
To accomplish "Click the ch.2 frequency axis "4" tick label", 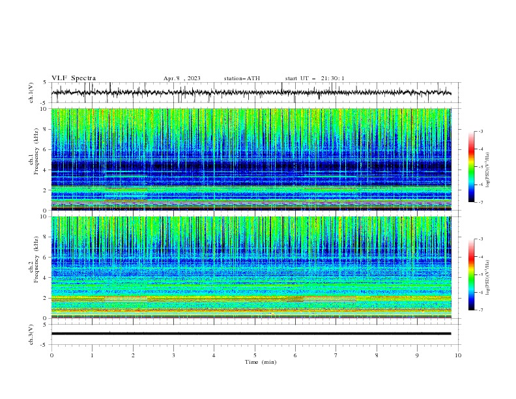I will [46, 278].
